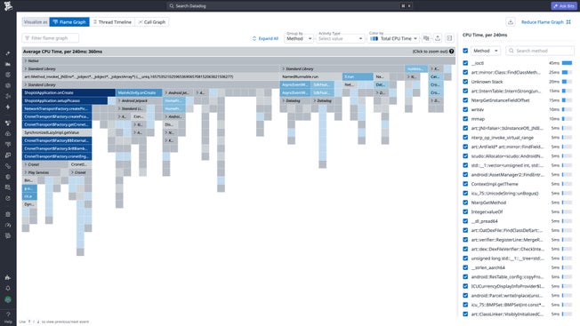Click the Color by palette swatch
580x326 pixels.
(x=374, y=38)
